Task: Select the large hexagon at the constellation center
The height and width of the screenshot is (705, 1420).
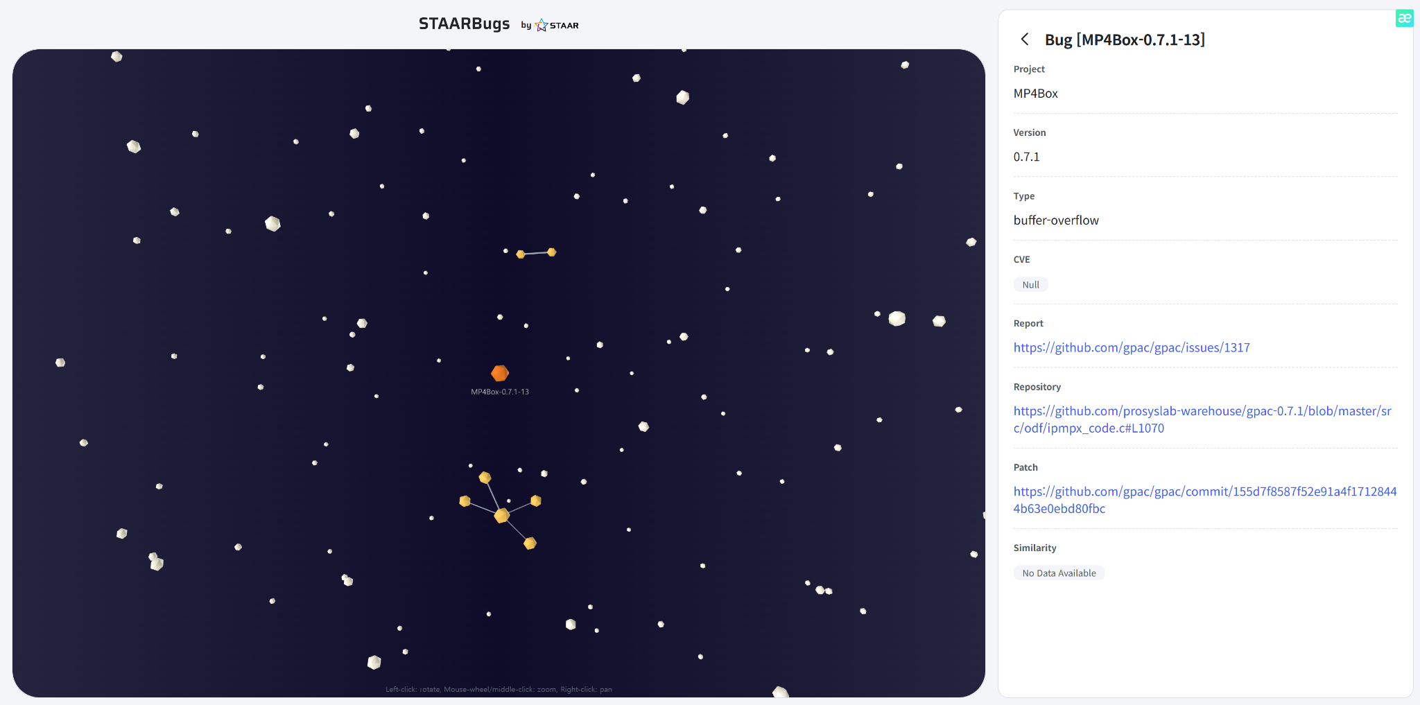Action: pos(501,515)
